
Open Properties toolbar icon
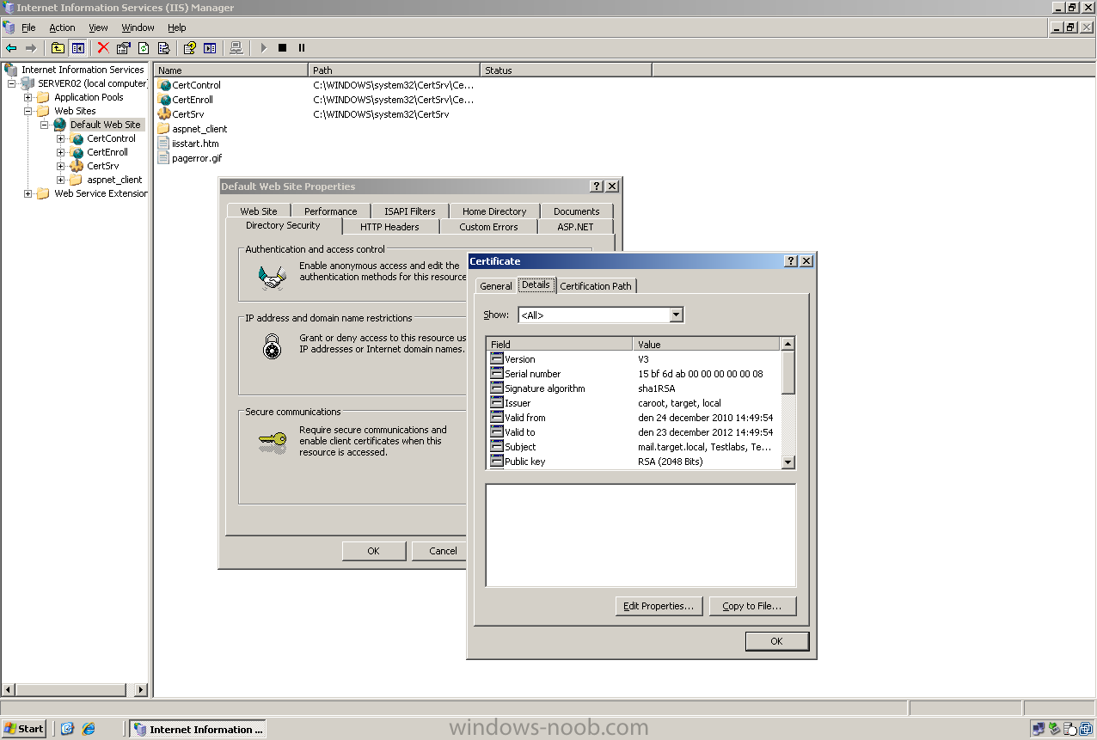point(124,48)
